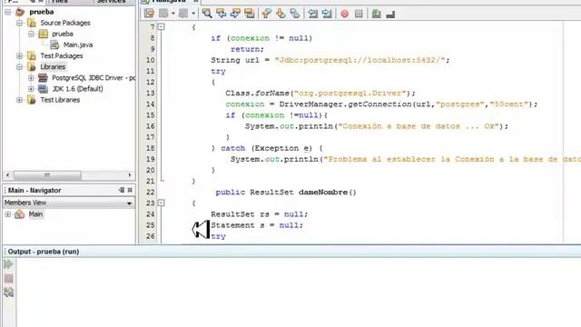
Task: Toggle Bookmark on current line
Action: point(294,14)
